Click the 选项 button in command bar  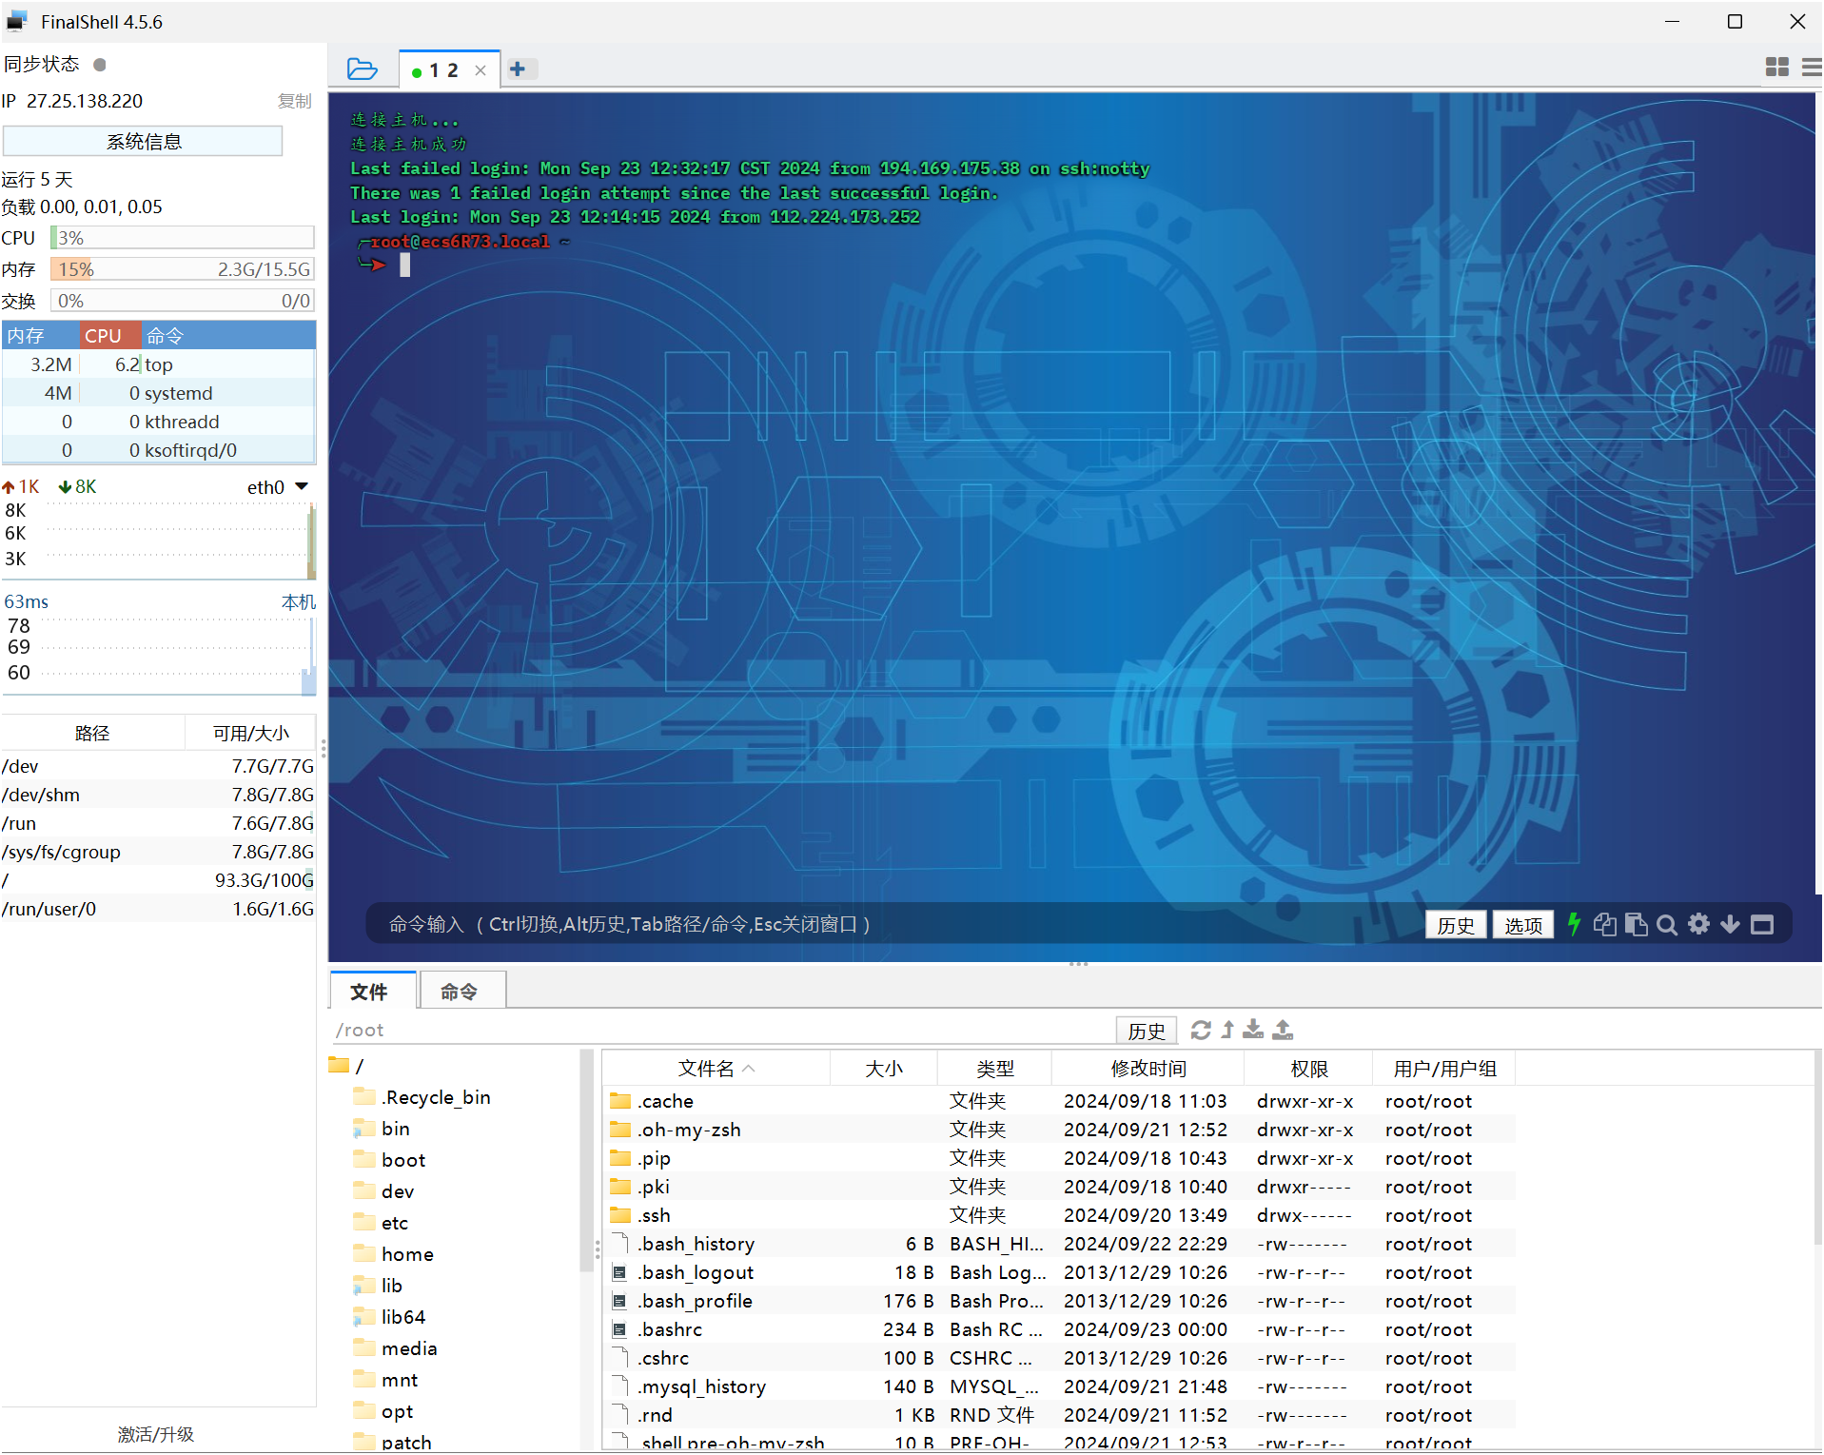tap(1522, 925)
